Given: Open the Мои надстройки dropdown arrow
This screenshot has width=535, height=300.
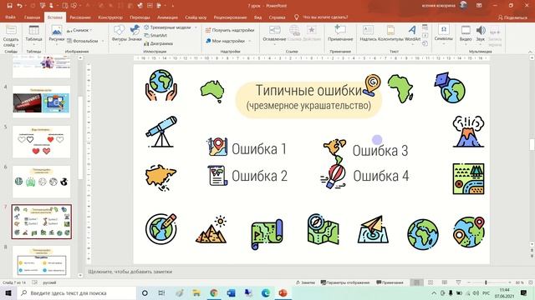Looking at the screenshot, I should point(249,41).
